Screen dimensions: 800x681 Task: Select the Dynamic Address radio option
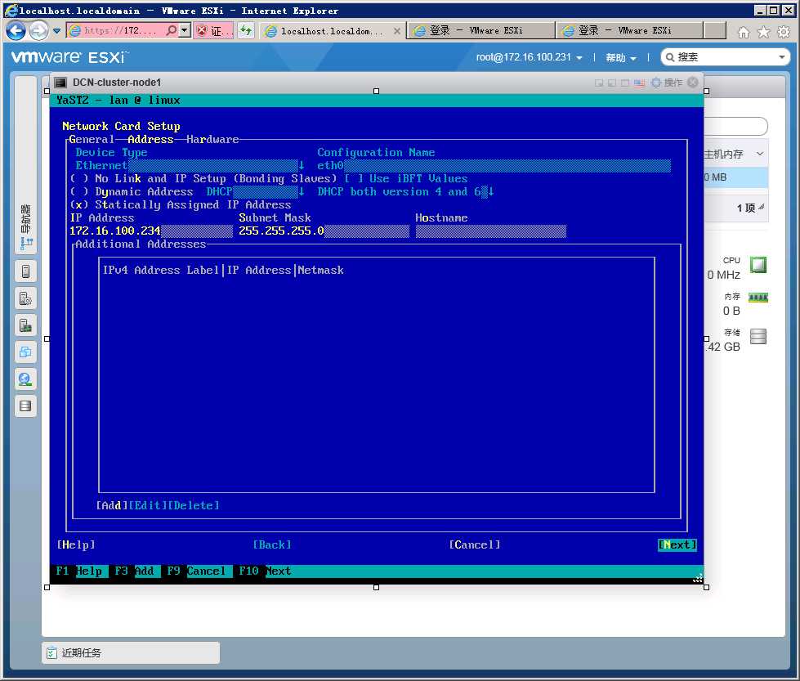pos(79,192)
